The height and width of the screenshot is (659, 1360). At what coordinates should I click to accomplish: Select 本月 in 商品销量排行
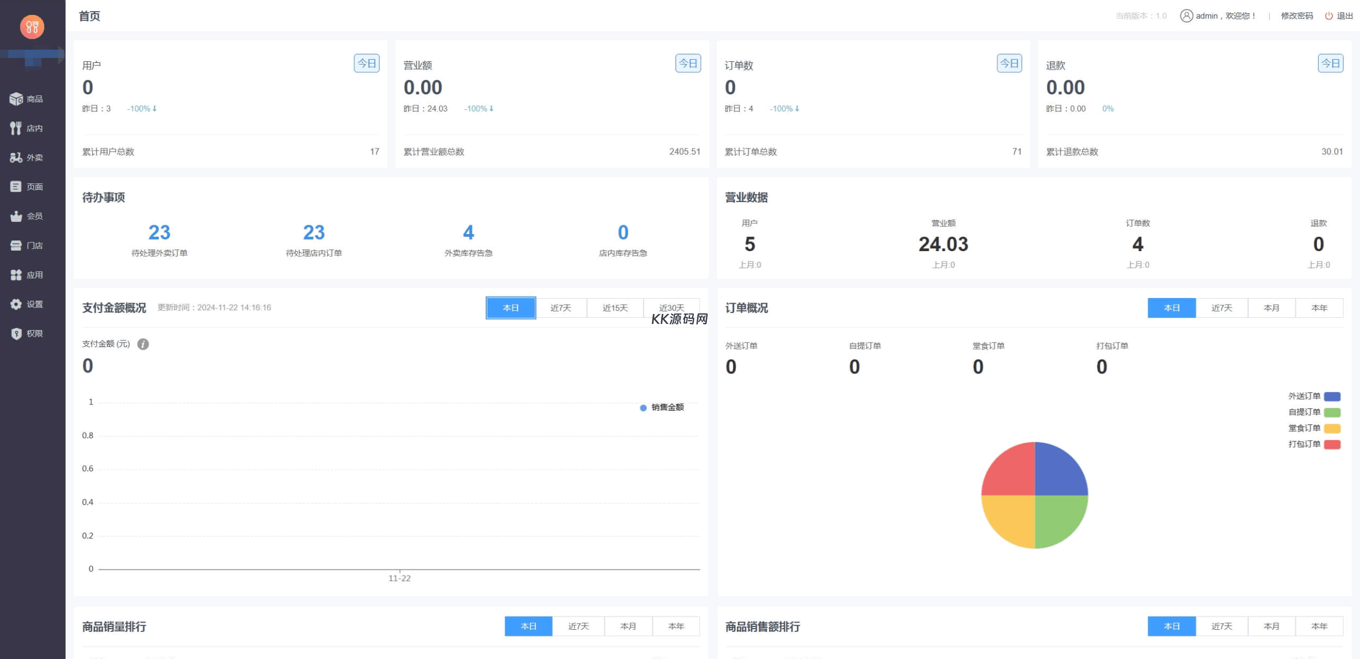click(628, 626)
